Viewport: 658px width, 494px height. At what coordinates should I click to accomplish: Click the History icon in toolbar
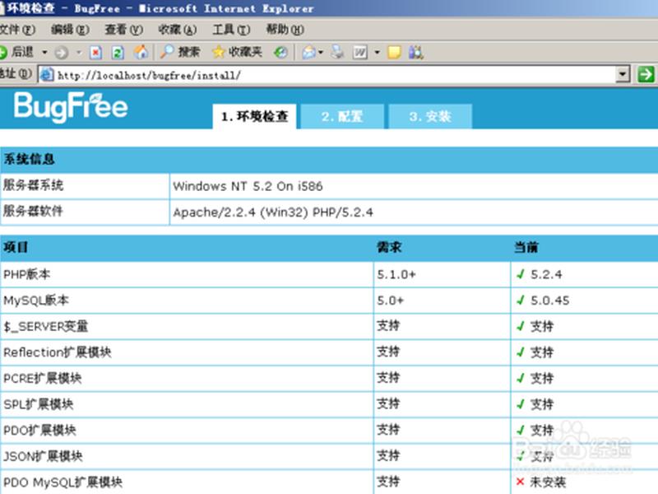click(x=280, y=52)
